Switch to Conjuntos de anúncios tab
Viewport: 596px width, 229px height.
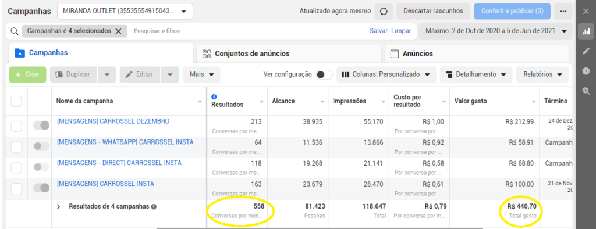(x=289, y=53)
